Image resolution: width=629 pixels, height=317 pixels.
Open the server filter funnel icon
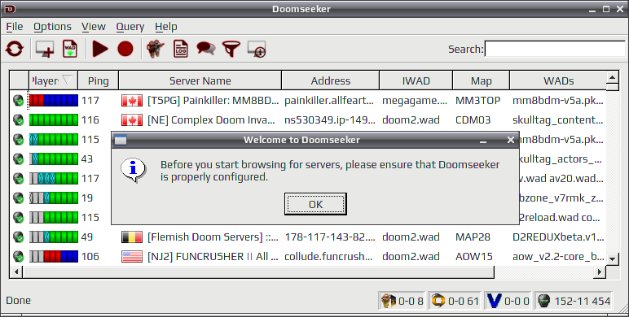point(231,50)
